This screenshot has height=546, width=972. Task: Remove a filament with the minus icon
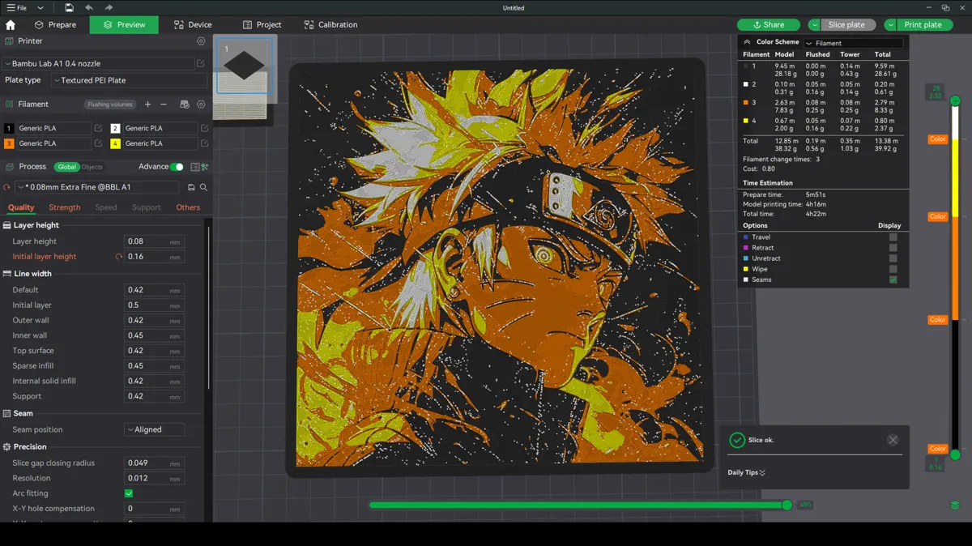click(164, 105)
